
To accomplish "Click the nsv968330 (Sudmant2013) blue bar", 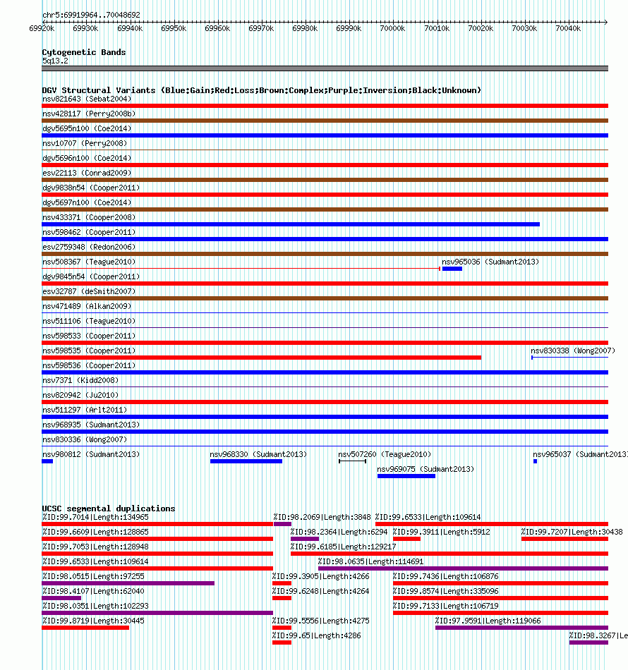I will tap(246, 461).
